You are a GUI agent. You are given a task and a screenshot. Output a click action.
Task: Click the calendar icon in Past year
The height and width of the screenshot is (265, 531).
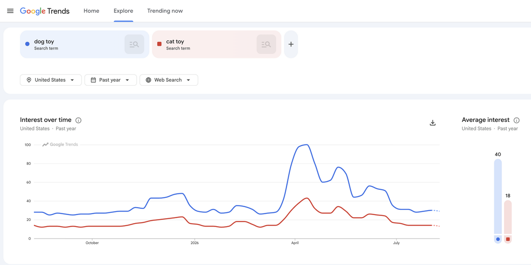(x=93, y=80)
